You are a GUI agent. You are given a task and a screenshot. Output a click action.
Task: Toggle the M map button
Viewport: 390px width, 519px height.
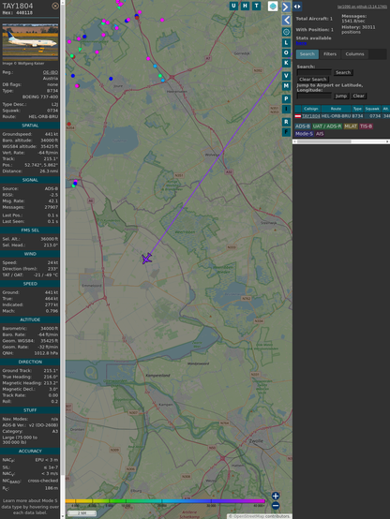click(286, 86)
